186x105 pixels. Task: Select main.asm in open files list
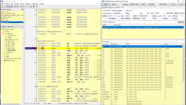click(x=5, y=20)
